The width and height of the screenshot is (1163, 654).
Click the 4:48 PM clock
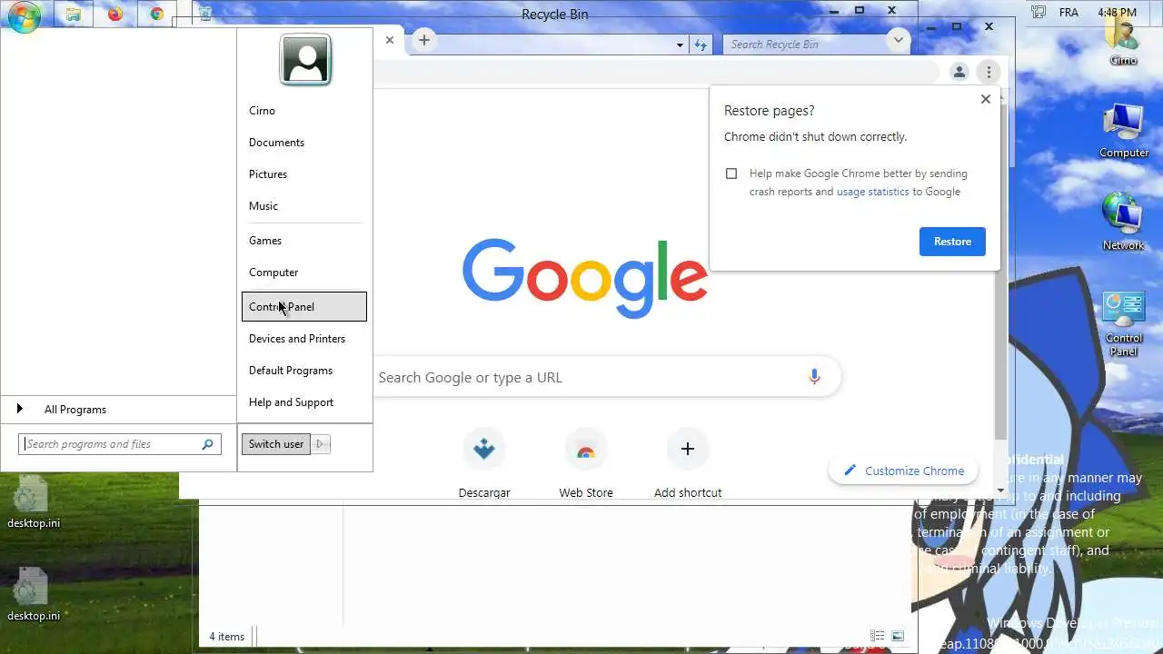[1117, 13]
